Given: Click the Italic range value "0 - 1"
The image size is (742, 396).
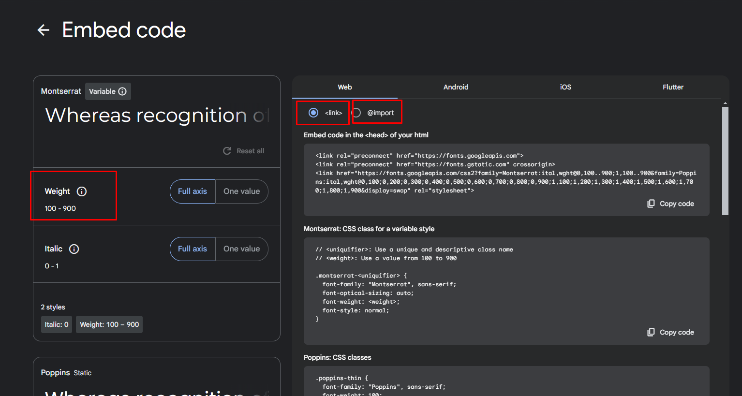Looking at the screenshot, I should (x=52, y=266).
